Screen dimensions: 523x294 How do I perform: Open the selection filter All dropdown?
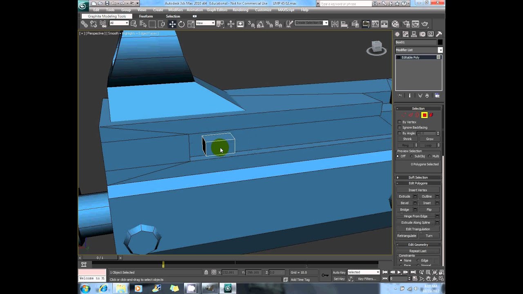click(x=119, y=23)
